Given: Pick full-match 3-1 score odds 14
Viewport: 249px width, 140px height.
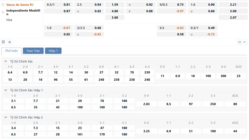Looking at the screenshot, I should point(71,72).
